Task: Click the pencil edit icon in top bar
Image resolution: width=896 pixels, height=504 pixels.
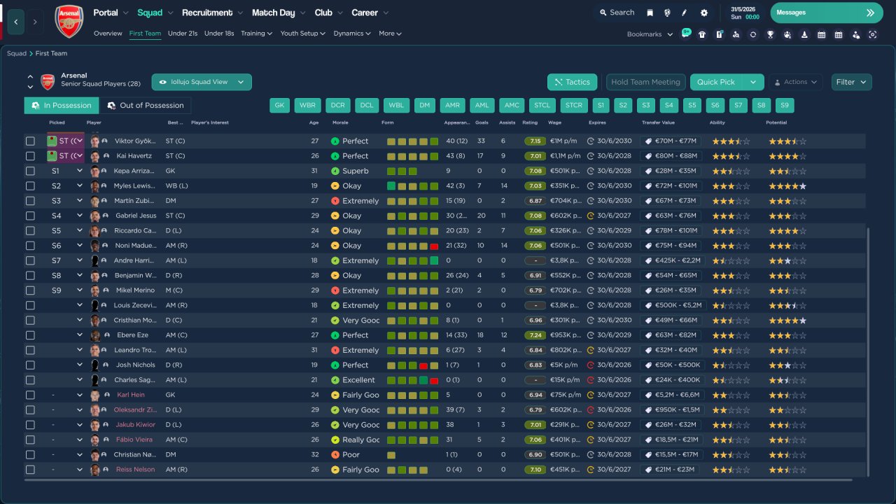Action: (x=684, y=13)
